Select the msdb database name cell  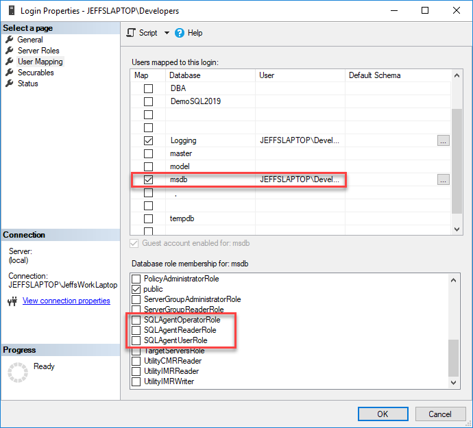210,179
